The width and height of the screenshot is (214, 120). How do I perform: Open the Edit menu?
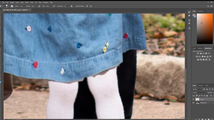(x=7, y=2)
